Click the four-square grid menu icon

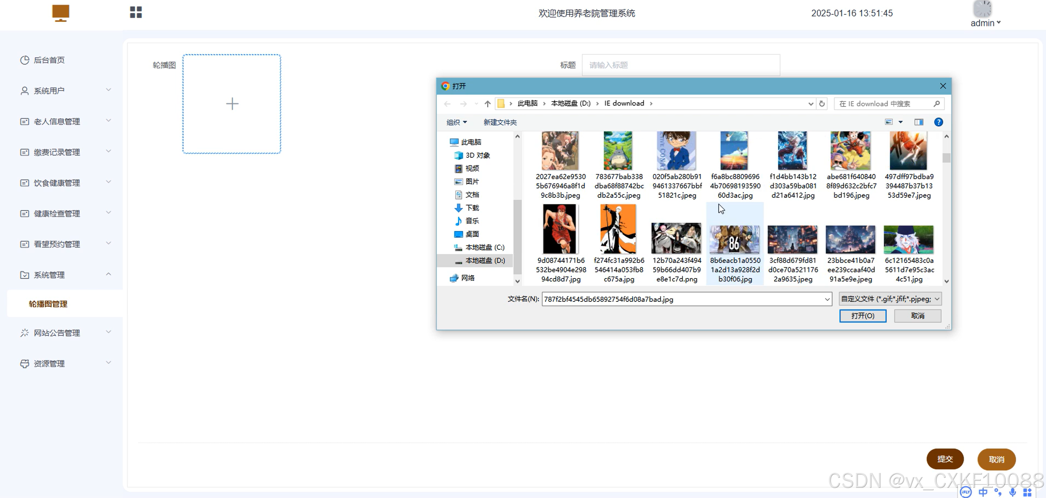pyautogui.click(x=136, y=12)
